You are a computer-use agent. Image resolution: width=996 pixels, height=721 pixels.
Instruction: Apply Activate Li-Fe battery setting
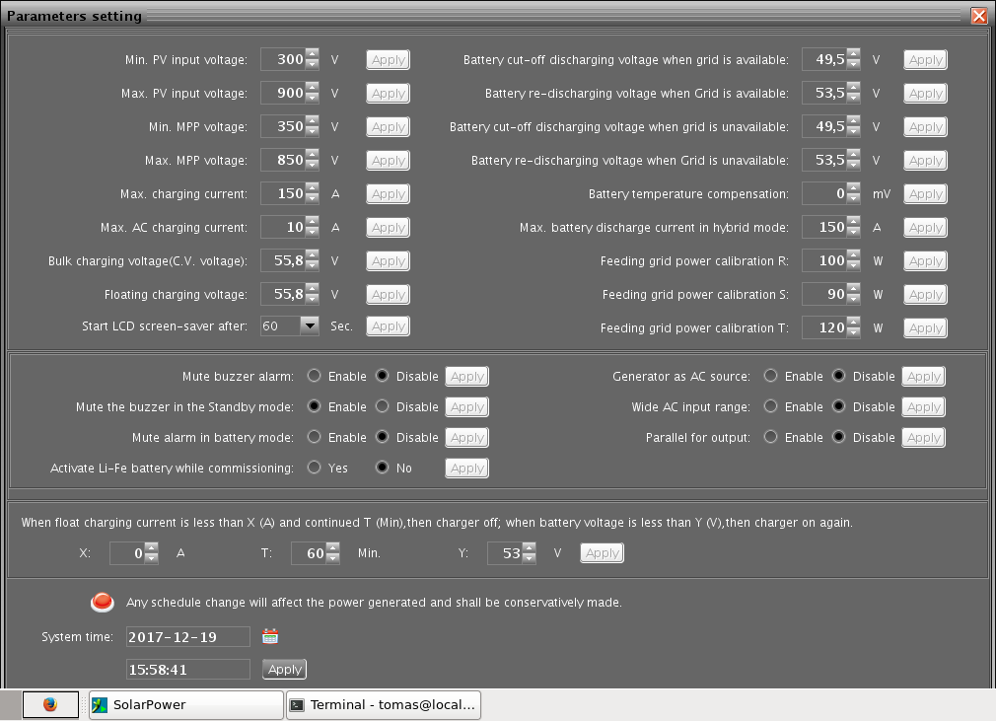pyautogui.click(x=466, y=469)
